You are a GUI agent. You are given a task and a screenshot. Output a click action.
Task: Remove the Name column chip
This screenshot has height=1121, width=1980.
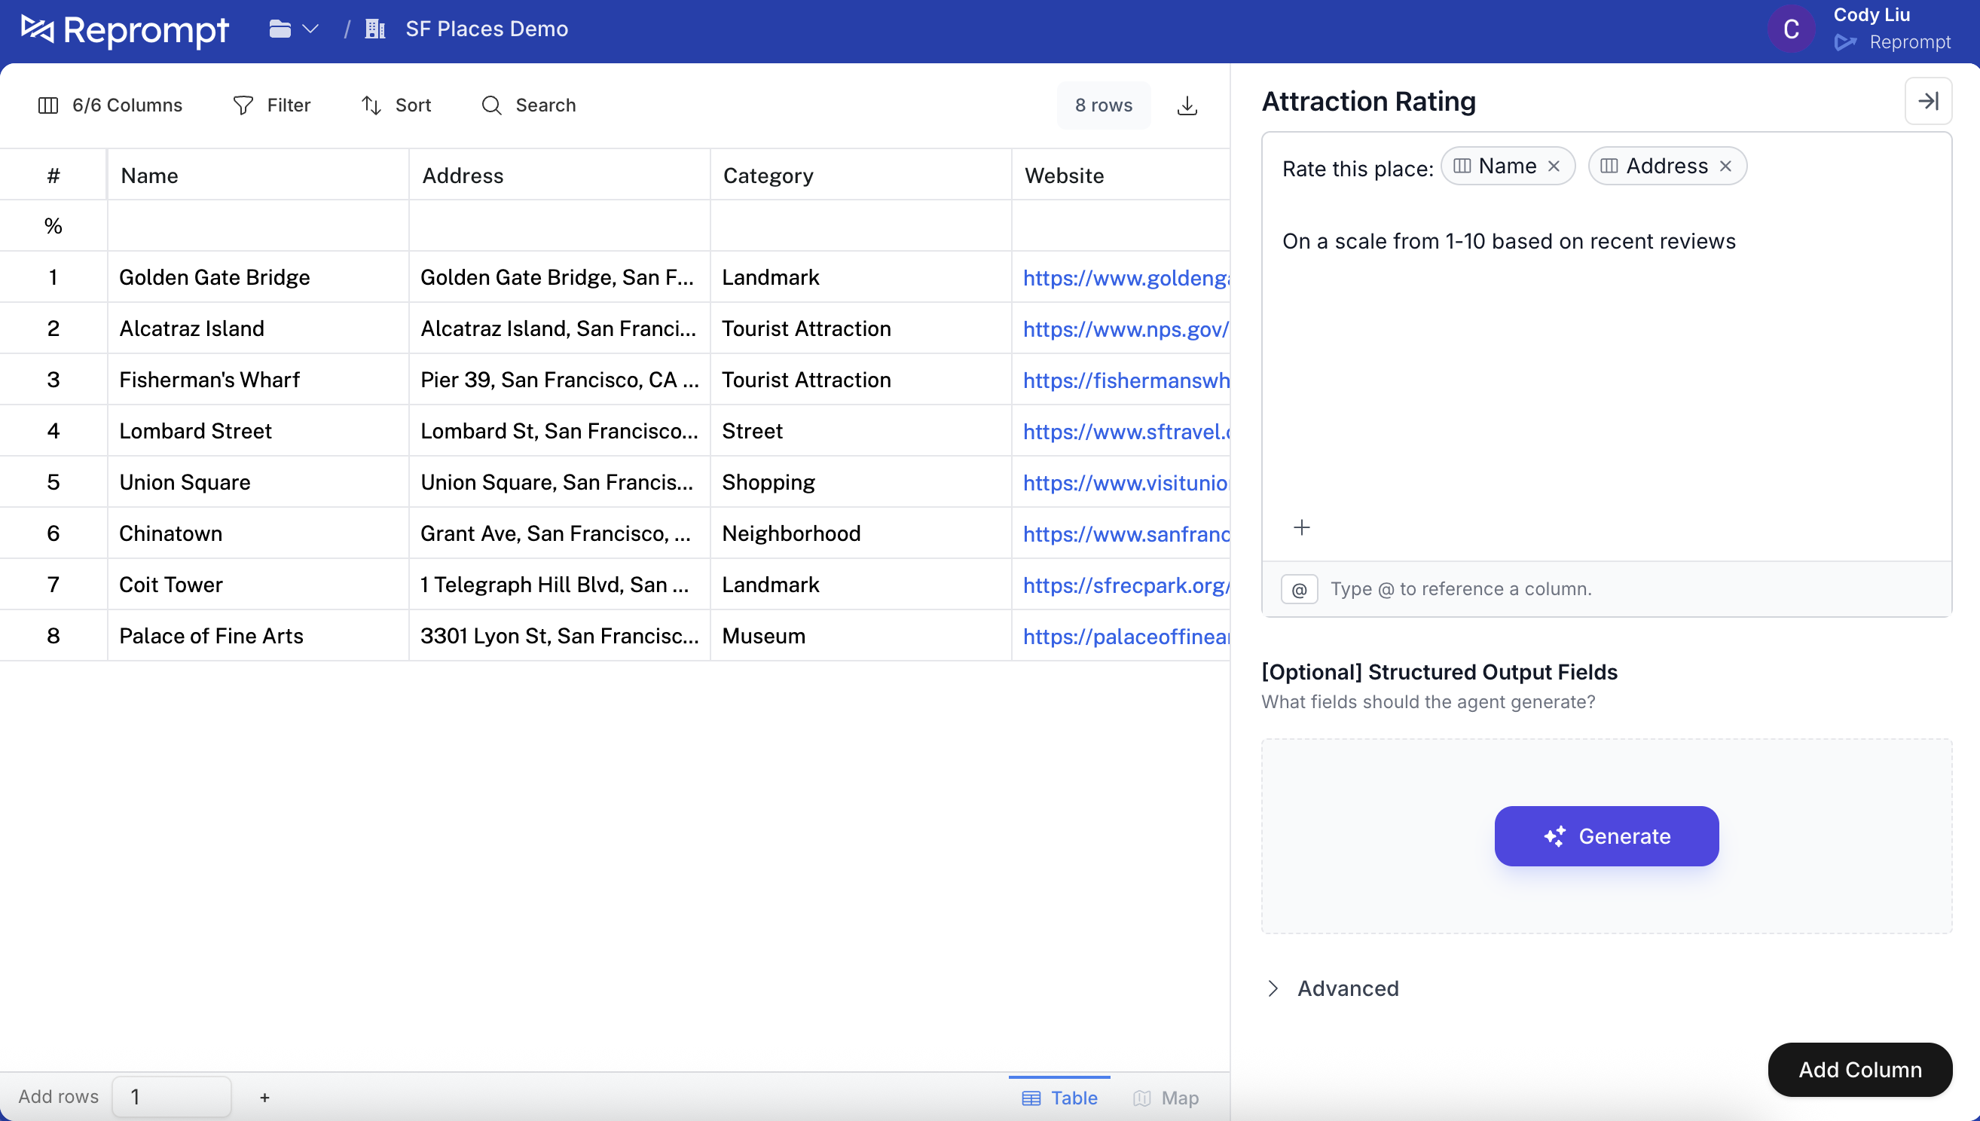coord(1554,166)
